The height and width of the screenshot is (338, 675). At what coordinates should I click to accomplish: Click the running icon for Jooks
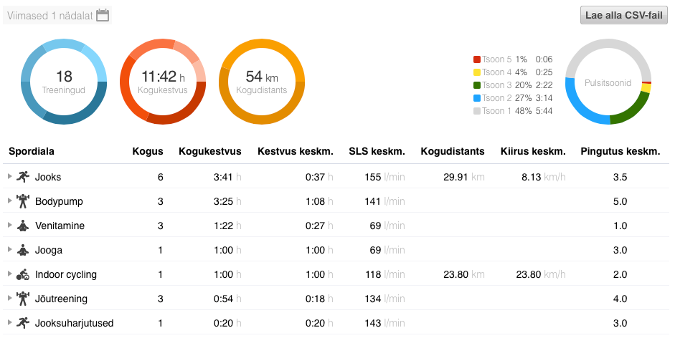click(23, 177)
